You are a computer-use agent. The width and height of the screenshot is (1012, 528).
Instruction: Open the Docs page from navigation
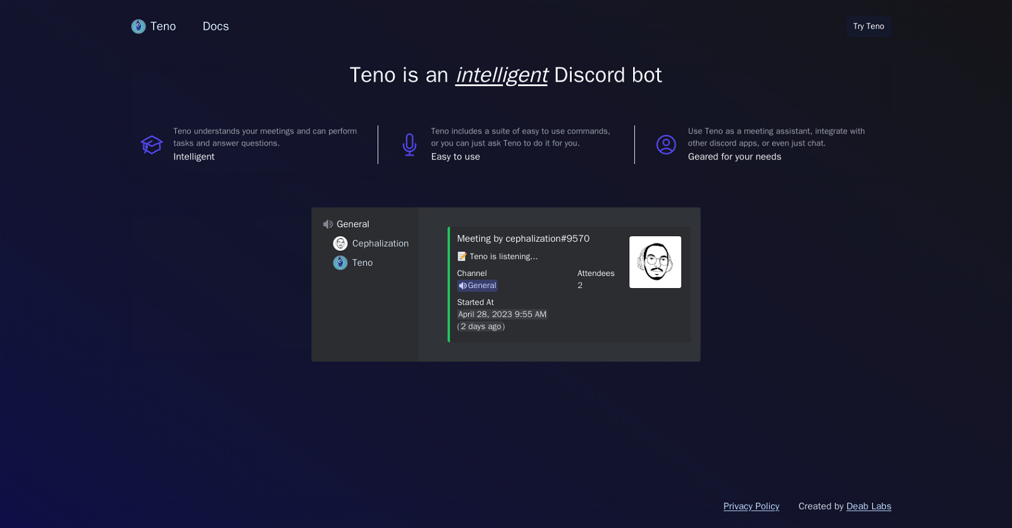tap(216, 27)
